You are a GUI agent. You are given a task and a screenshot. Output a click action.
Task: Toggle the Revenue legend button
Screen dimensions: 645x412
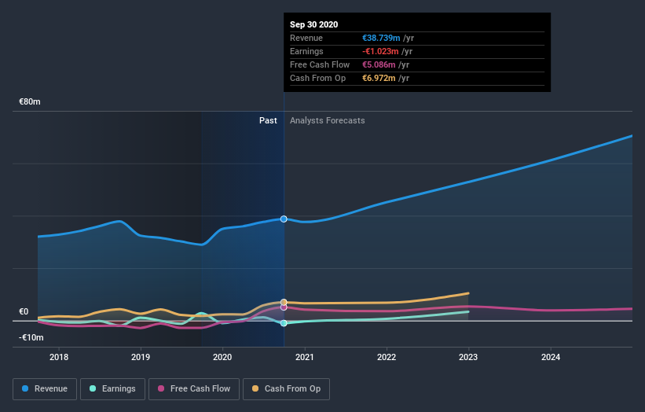click(x=45, y=389)
